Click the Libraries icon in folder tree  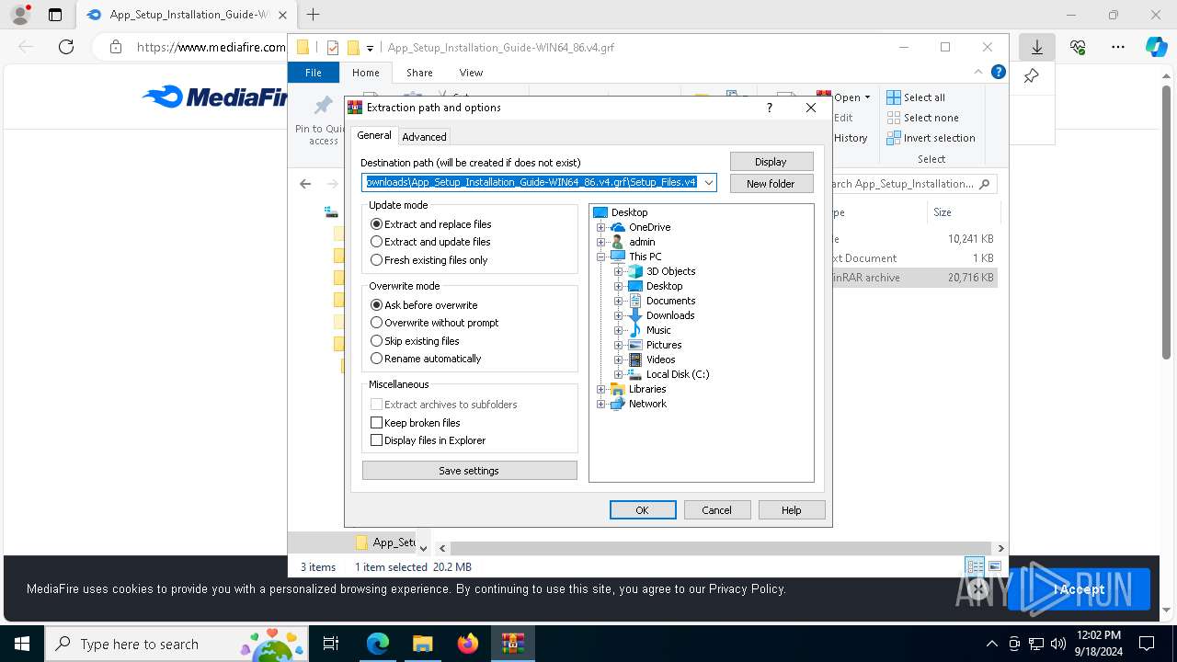pyautogui.click(x=618, y=389)
